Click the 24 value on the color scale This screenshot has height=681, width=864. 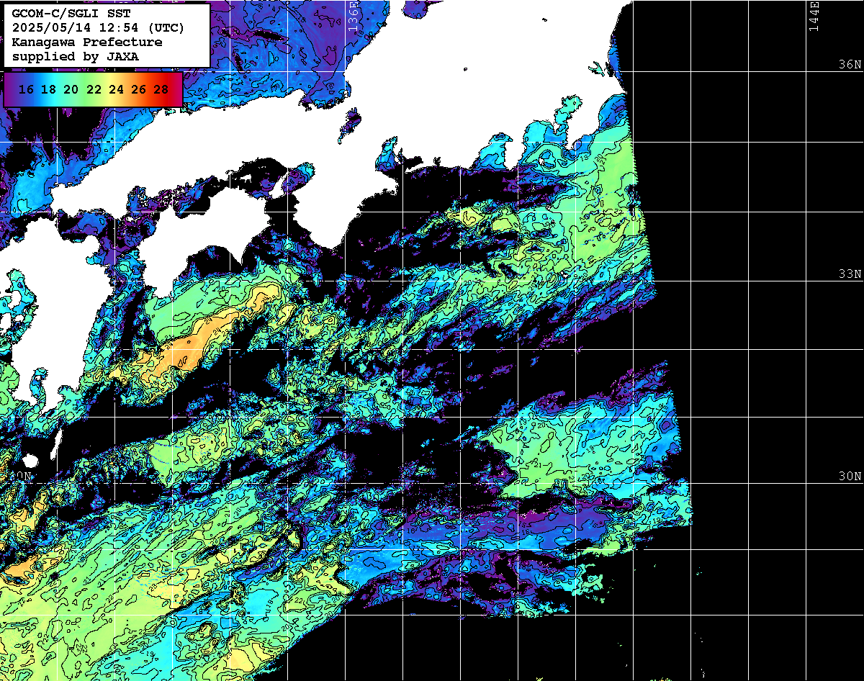point(116,90)
